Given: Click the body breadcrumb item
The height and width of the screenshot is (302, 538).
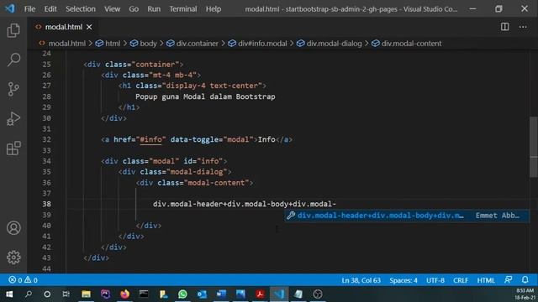Looking at the screenshot, I should coord(144,44).
